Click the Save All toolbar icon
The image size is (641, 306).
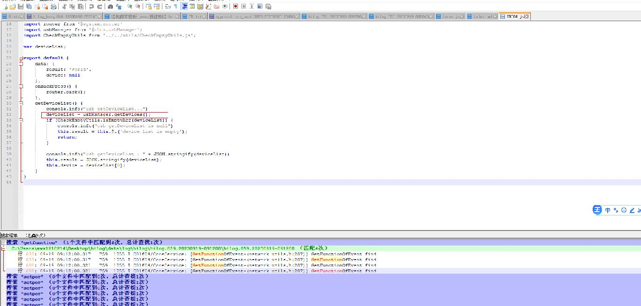[29, 7]
